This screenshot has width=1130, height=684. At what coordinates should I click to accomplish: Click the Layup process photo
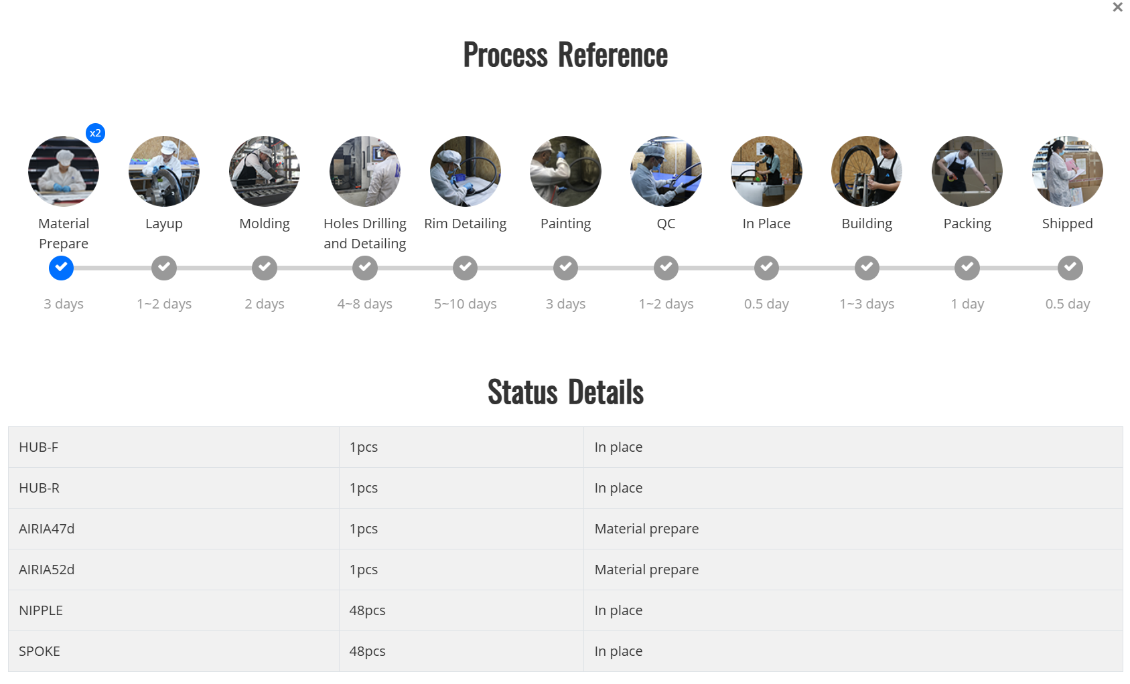[x=164, y=171]
